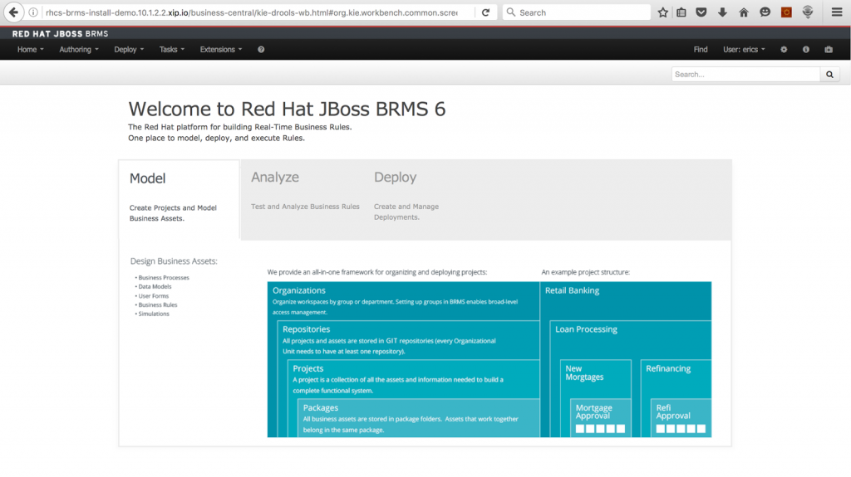Click the browser back arrow button
Image resolution: width=851 pixels, height=477 pixels.
point(13,12)
